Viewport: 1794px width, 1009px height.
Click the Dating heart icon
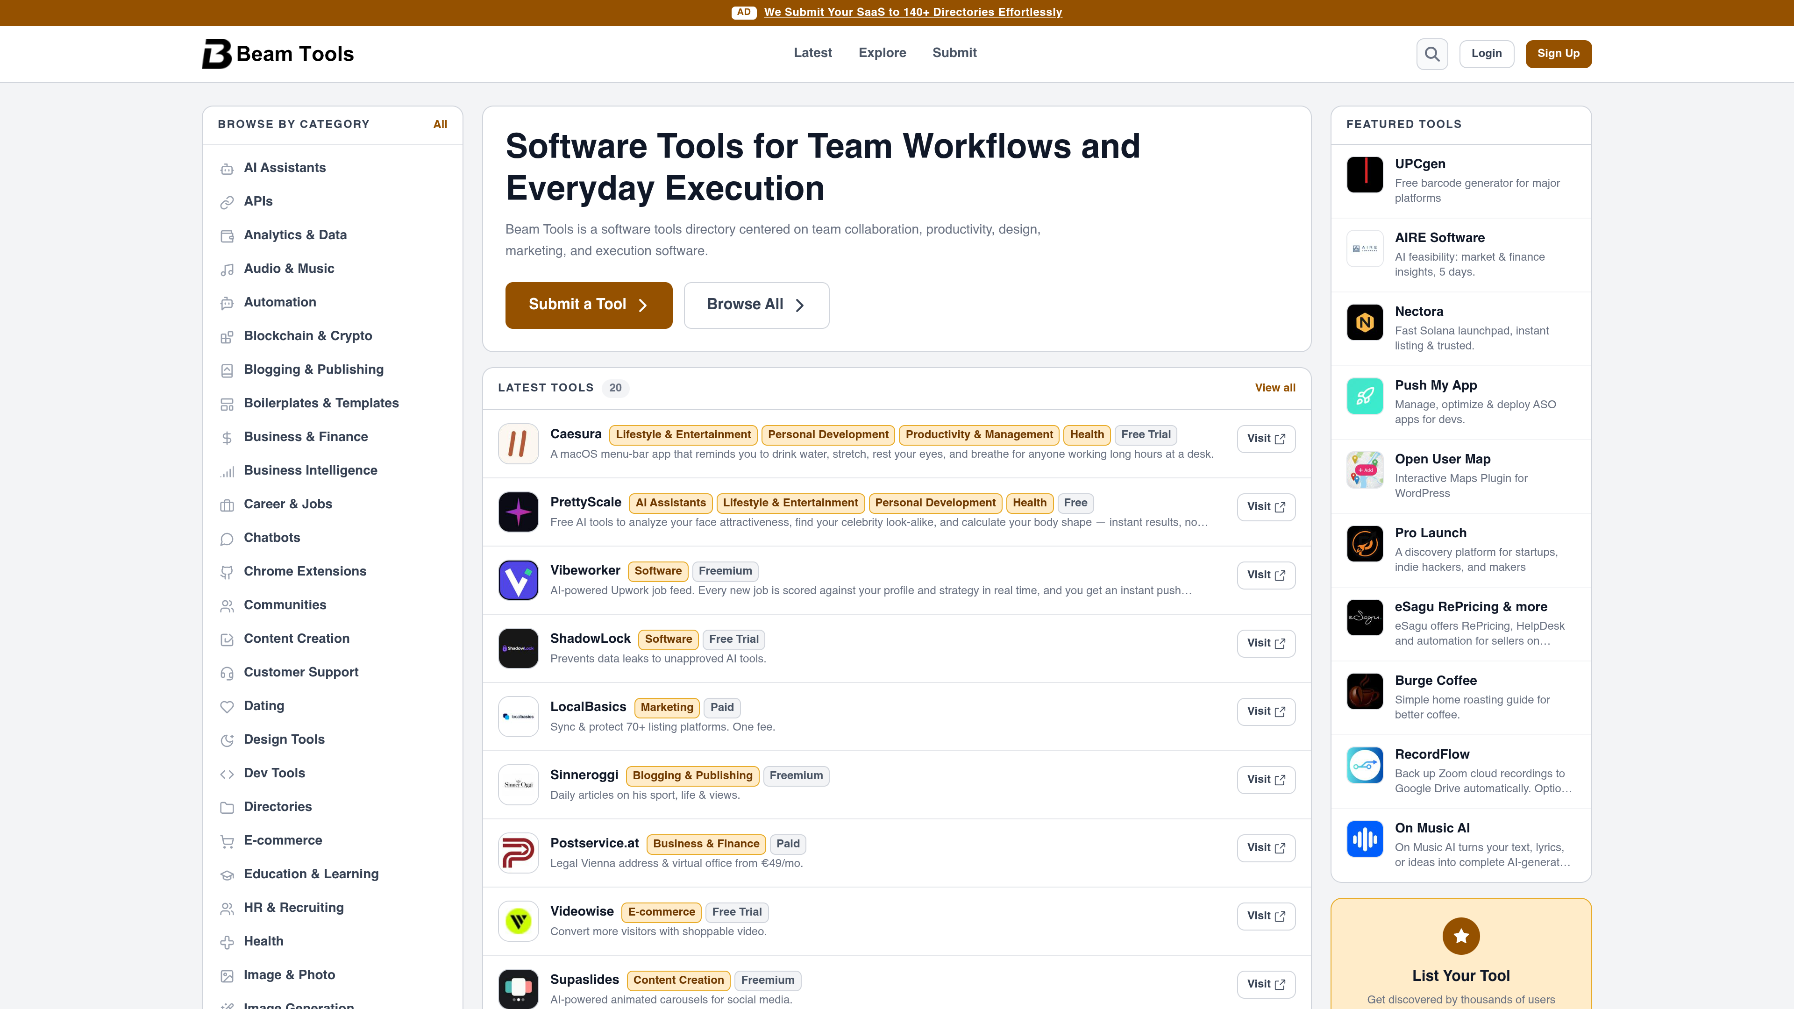pyautogui.click(x=227, y=707)
